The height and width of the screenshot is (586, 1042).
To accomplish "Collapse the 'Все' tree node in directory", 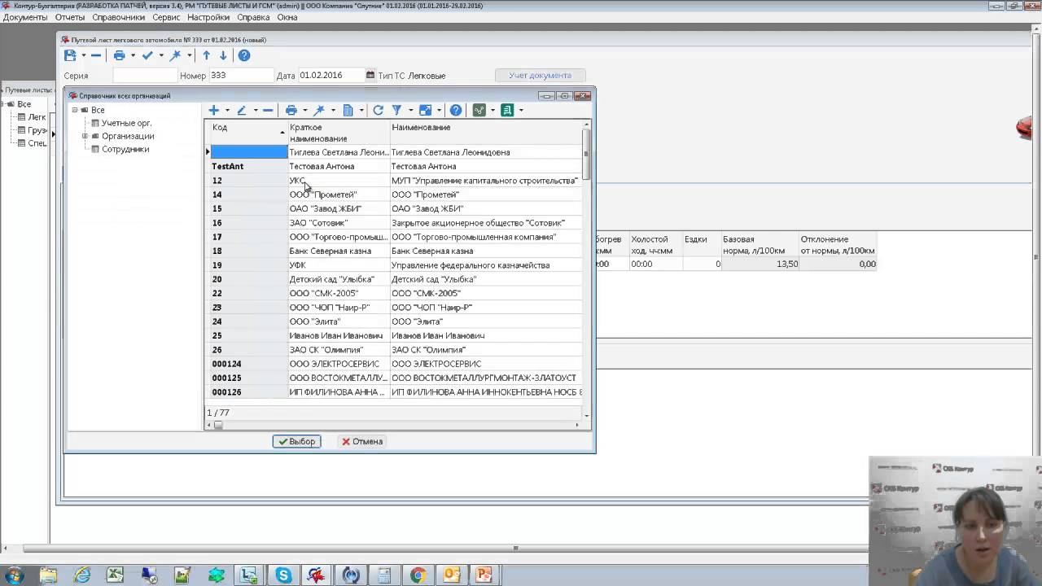I will point(74,110).
